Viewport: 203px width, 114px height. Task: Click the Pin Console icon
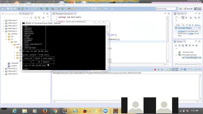point(181,70)
